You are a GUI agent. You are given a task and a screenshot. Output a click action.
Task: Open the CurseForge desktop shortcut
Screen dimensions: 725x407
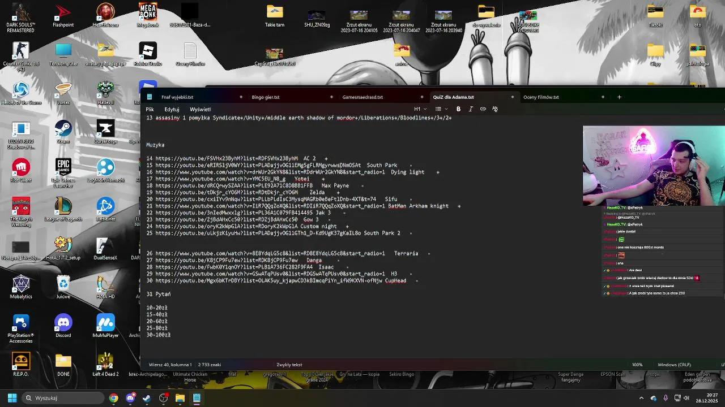tap(105, 132)
